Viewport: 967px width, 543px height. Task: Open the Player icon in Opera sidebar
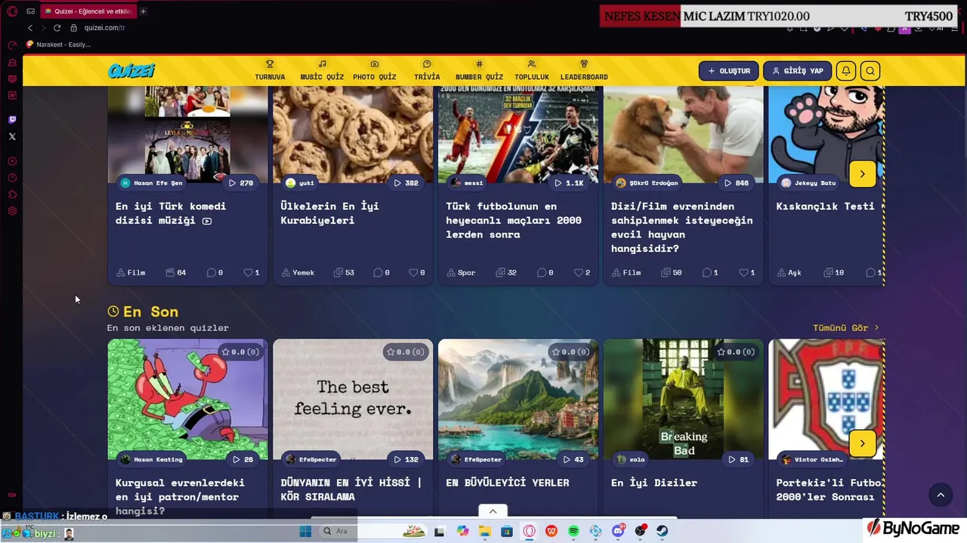(12, 161)
